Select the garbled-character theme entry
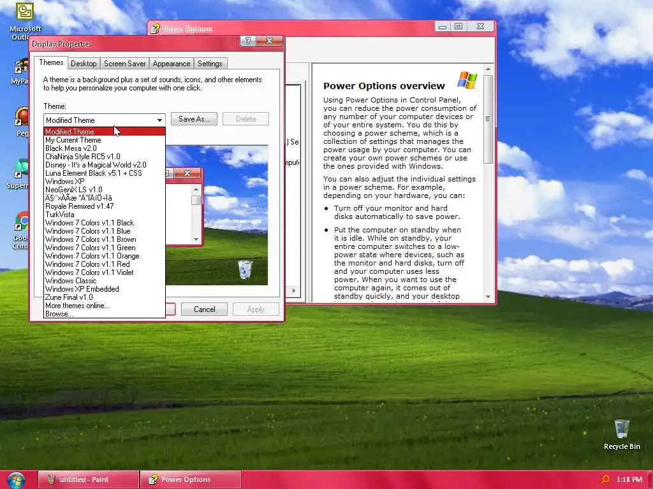This screenshot has height=489, width=653. (x=105, y=198)
